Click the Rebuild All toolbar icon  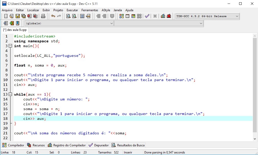click(x=139, y=16)
